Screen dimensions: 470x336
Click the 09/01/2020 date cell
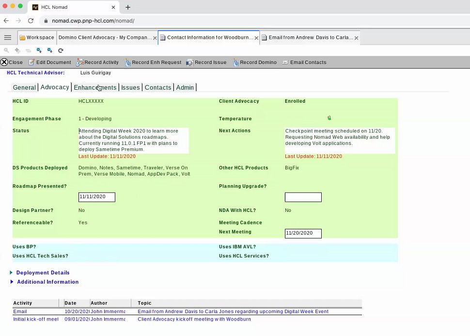(77, 319)
